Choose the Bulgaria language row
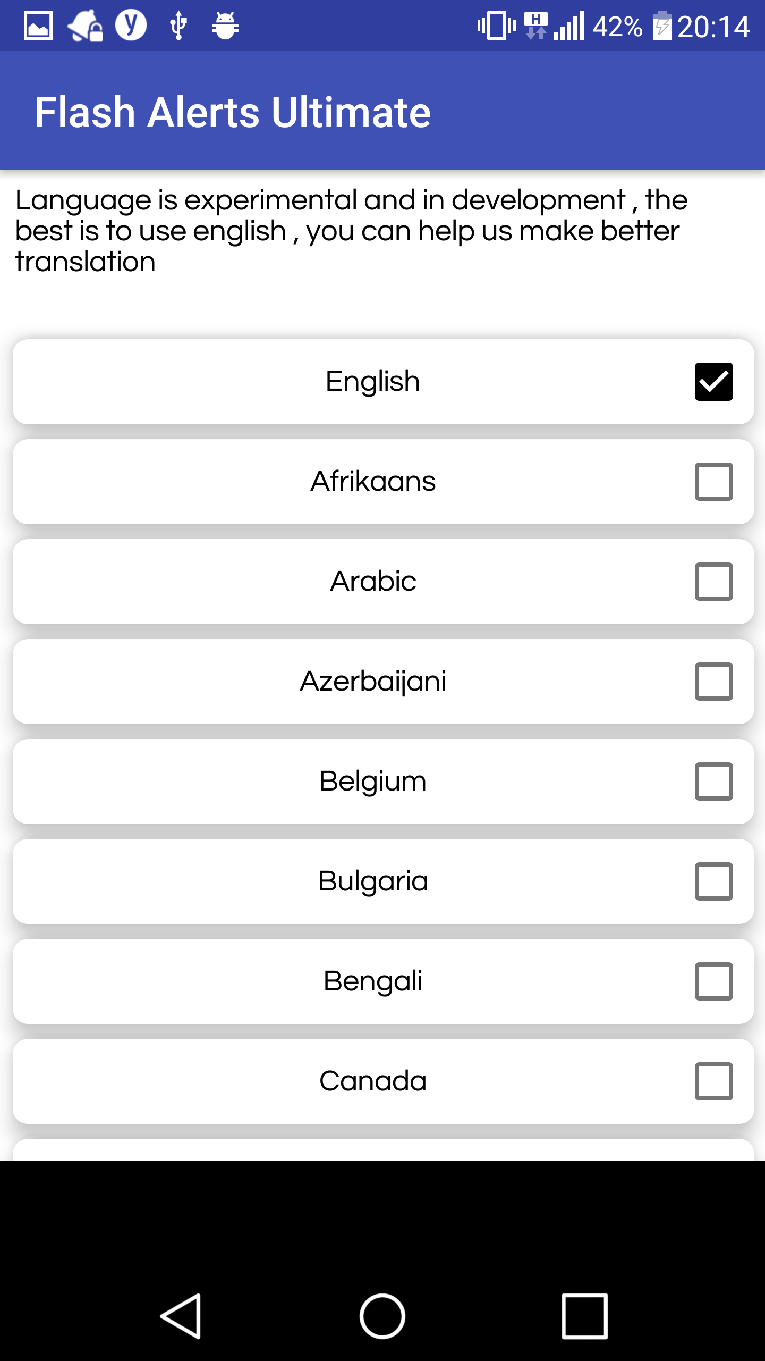The height and width of the screenshot is (1361, 765). [x=373, y=881]
